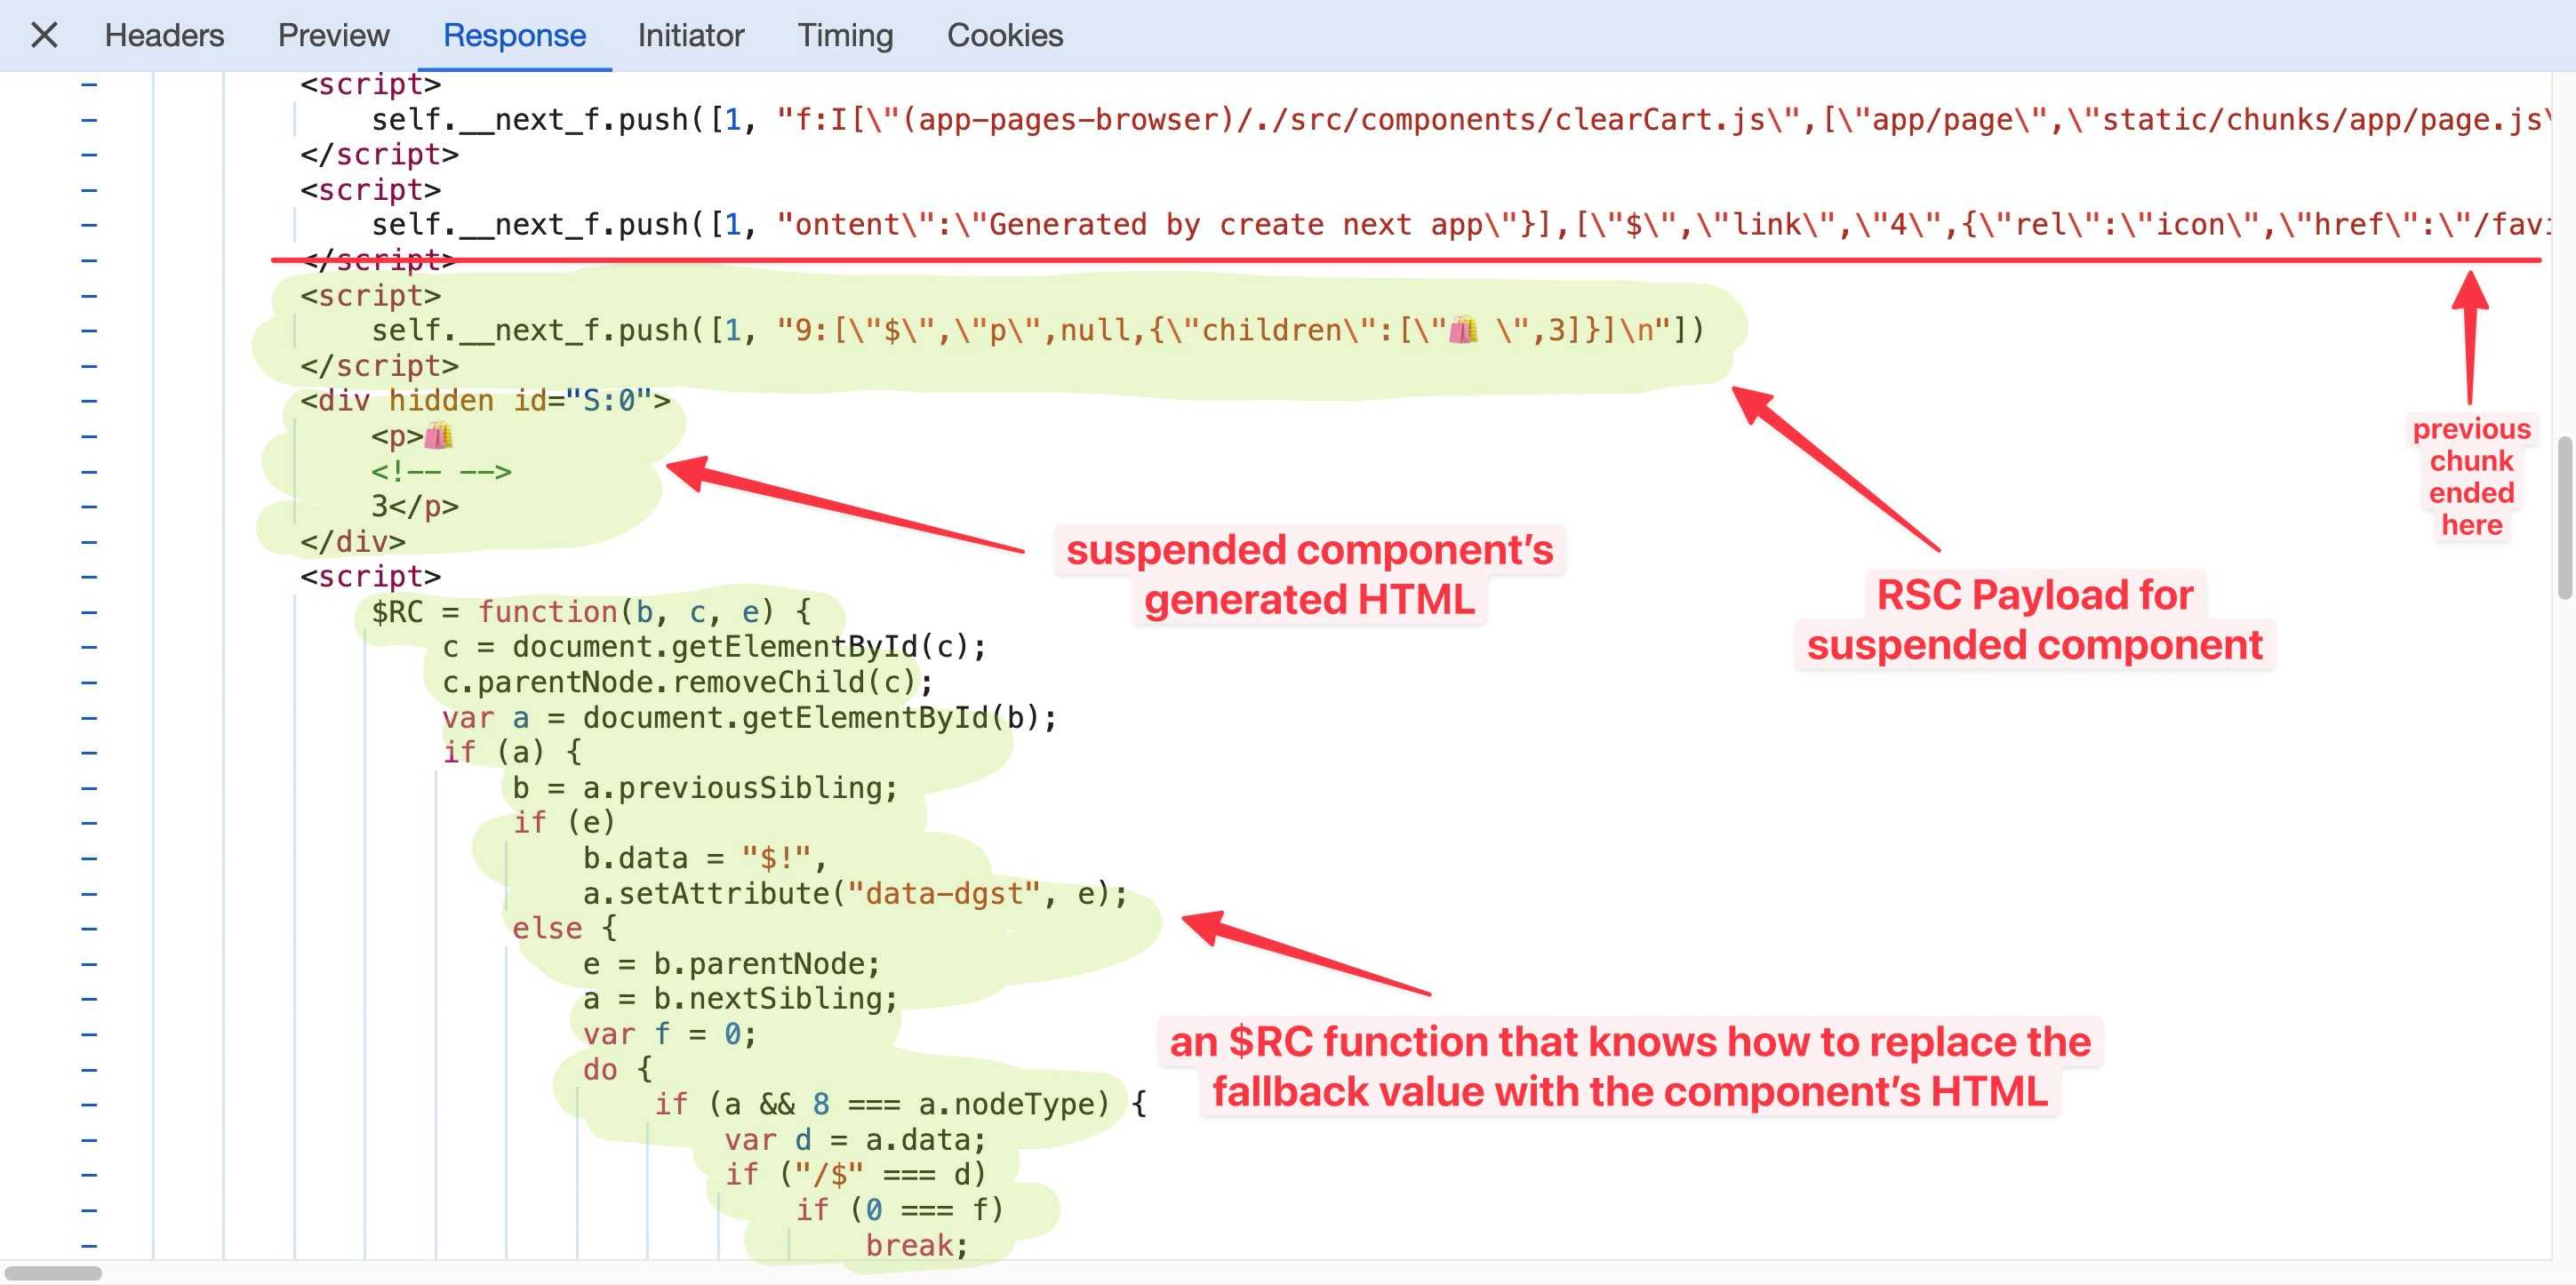This screenshot has height=1285, width=2576.
Task: Click gutter dash beside div hidden S:0 line
Action: tap(89, 401)
